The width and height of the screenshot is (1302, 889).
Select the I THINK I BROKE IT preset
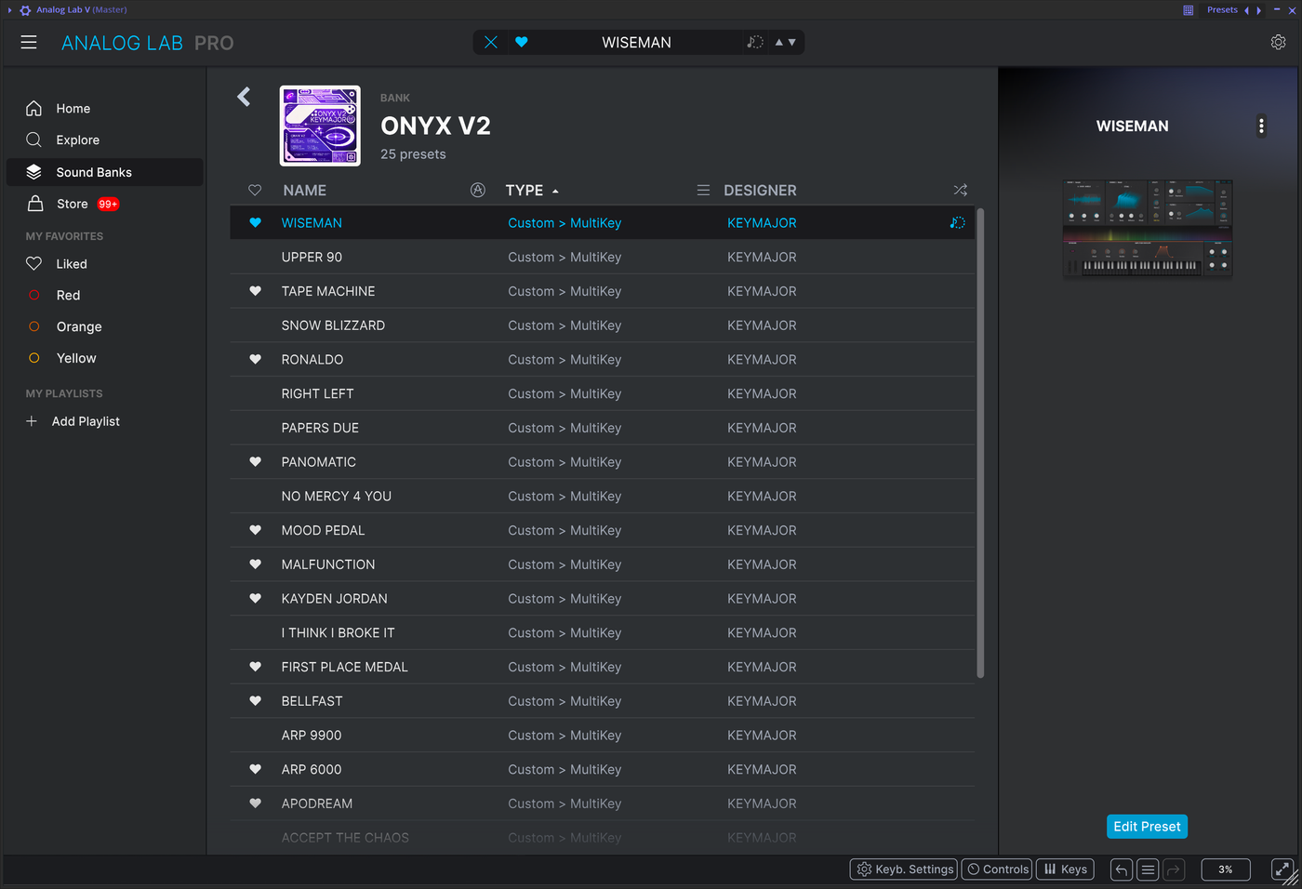[603, 633]
